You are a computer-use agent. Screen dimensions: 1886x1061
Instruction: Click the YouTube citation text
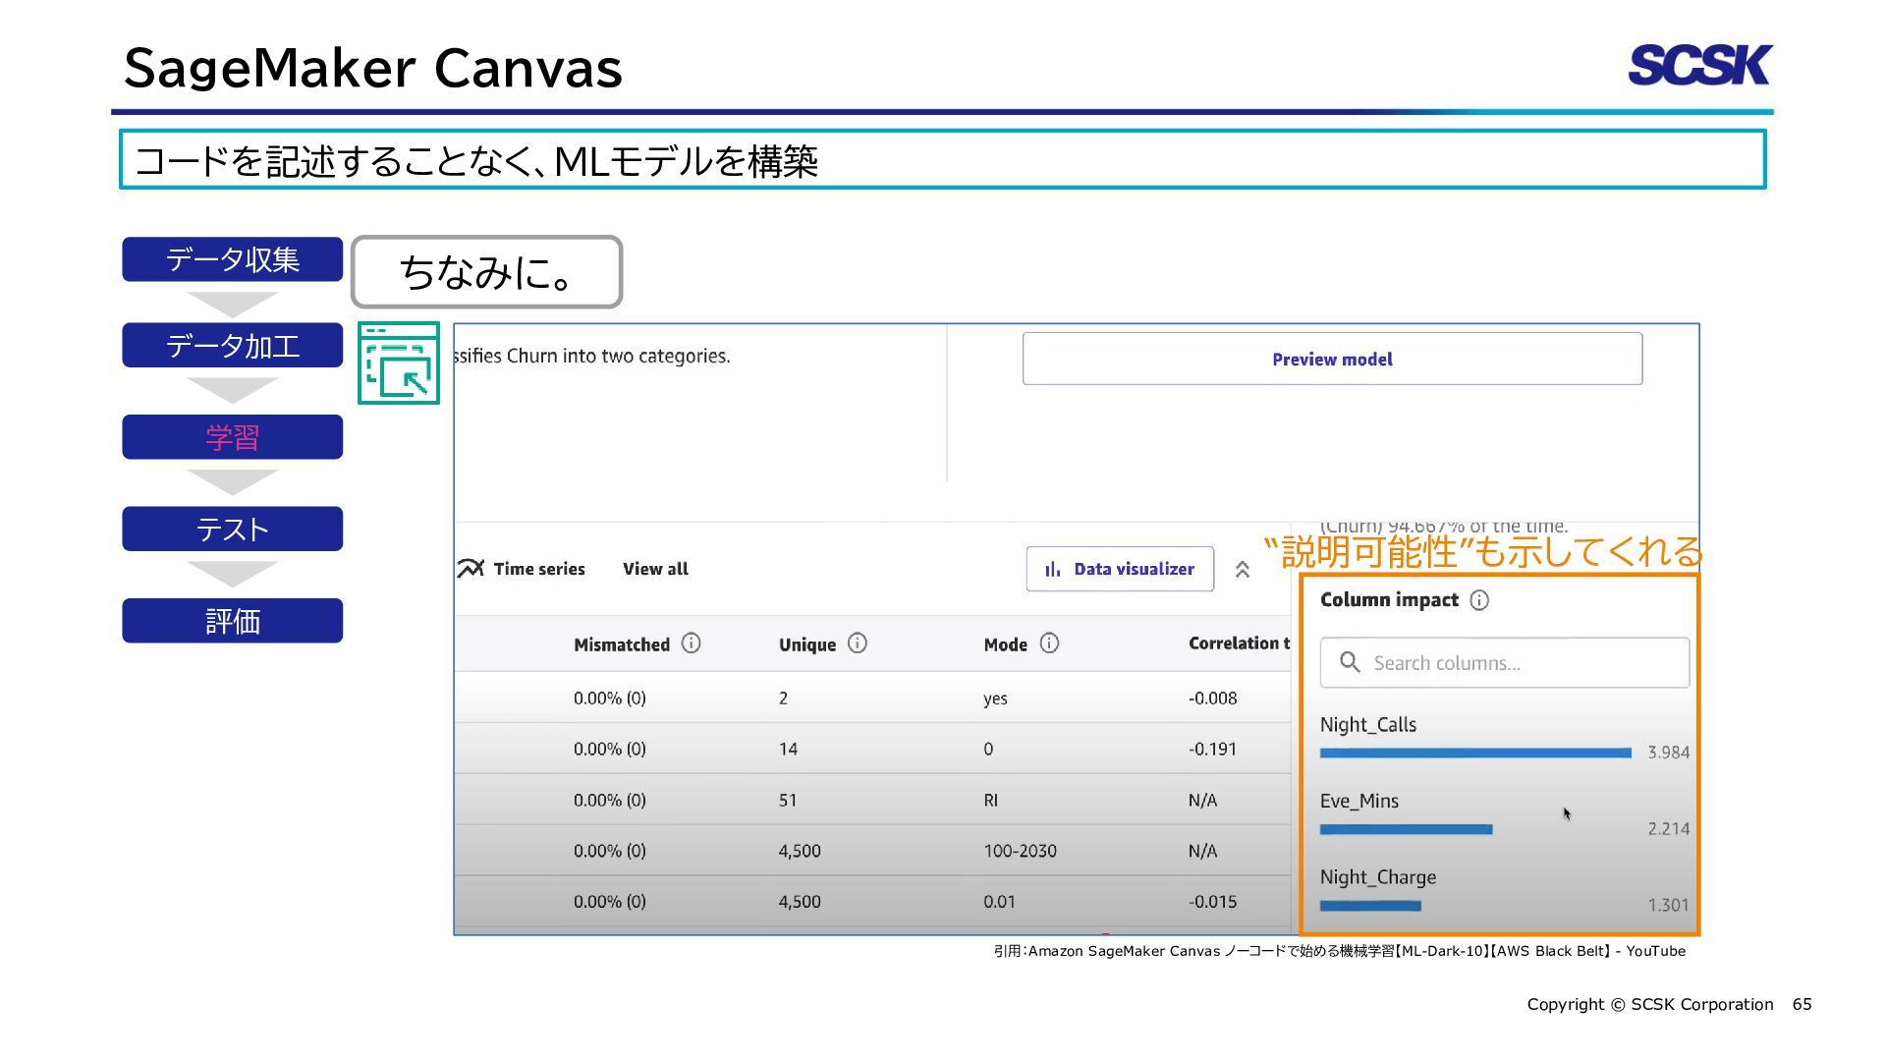point(1340,951)
